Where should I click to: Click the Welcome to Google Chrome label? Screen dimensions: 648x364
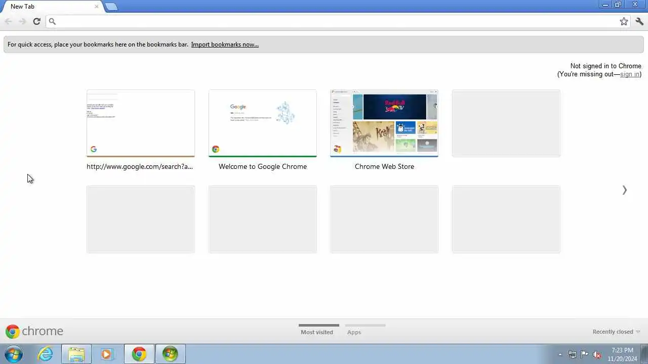263,166
